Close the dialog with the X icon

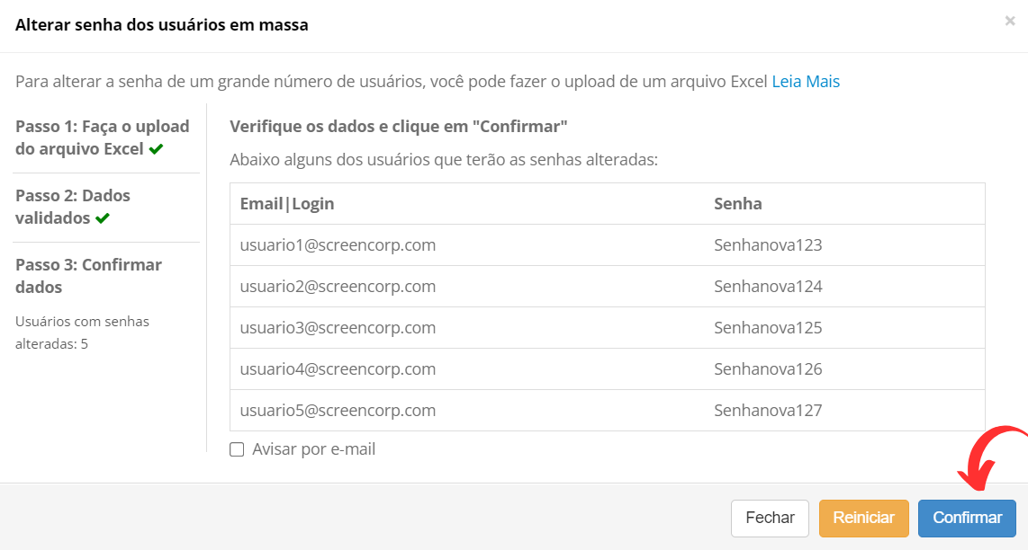1010,21
